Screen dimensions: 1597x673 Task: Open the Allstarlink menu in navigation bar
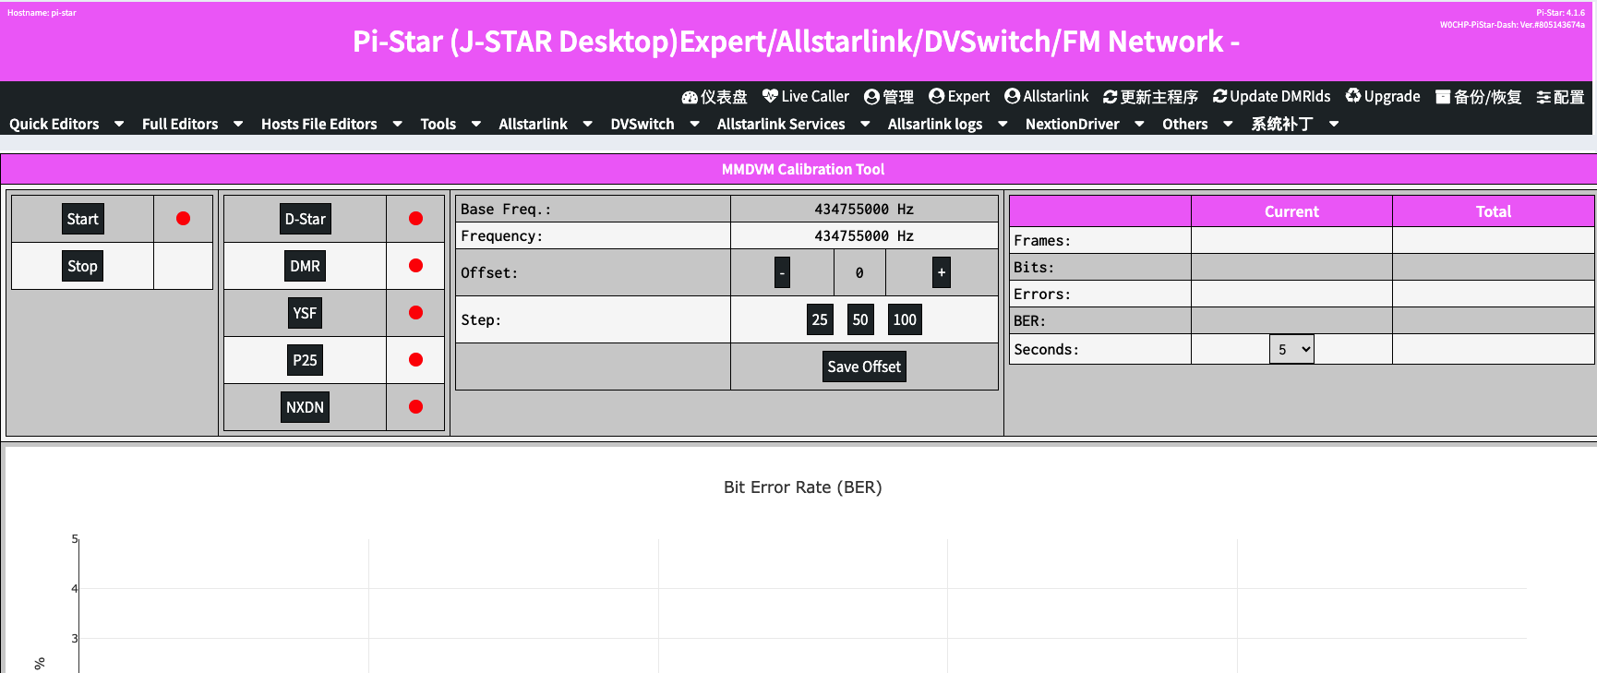[533, 124]
